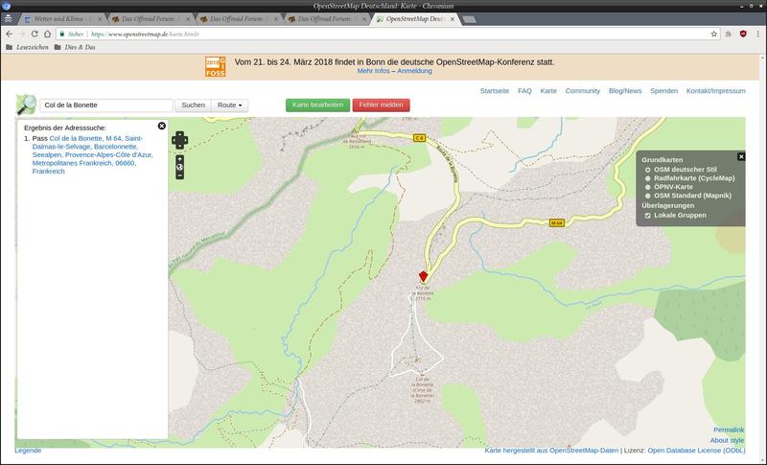Viewport: 767px width, 465px height.
Task: Select OSM deutscher Stil base map
Action: point(648,170)
